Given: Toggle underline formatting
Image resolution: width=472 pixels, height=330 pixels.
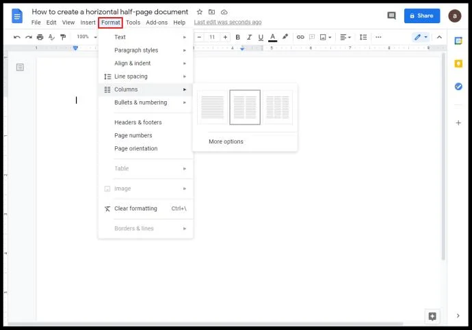Looking at the screenshot, I should (x=261, y=38).
